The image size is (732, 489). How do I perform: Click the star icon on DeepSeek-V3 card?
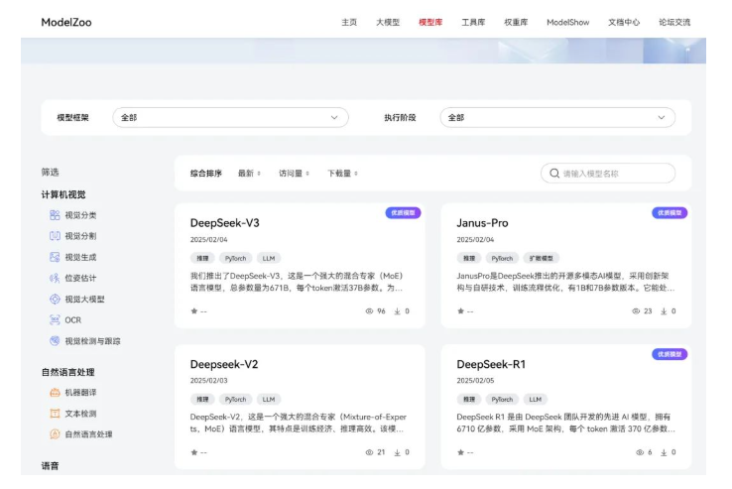(x=194, y=311)
